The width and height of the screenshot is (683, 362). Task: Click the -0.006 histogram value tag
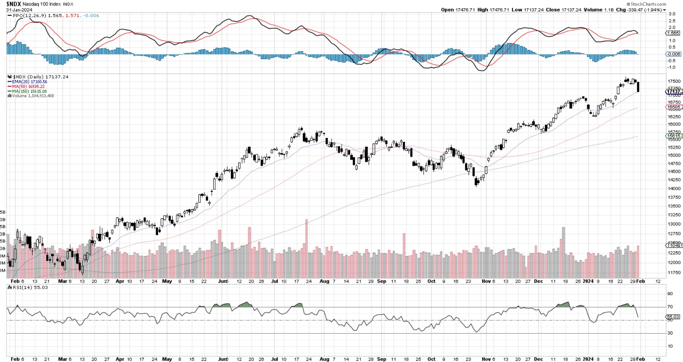click(x=673, y=54)
